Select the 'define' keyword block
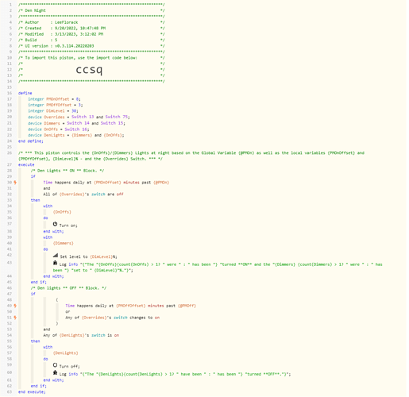Viewport: 409px width, 397px height. 25,93
